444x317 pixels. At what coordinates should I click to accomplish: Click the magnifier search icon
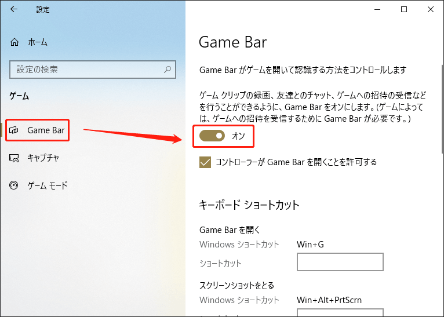[x=168, y=70]
